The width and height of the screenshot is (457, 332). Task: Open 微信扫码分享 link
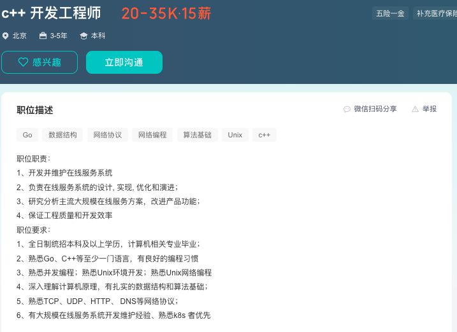coord(375,109)
